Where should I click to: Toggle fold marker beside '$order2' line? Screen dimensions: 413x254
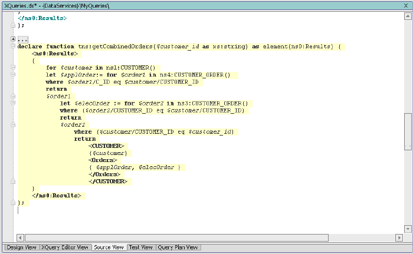13,124
